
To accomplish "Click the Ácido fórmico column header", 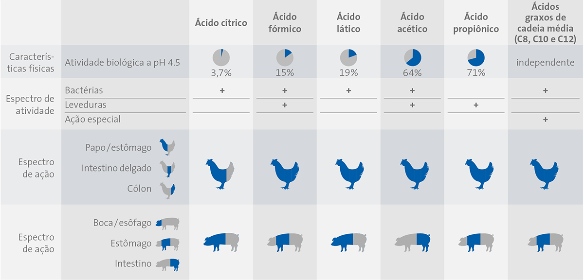I will point(285,23).
